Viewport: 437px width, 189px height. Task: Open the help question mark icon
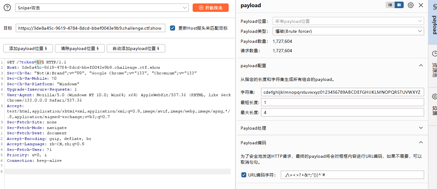point(7,8)
